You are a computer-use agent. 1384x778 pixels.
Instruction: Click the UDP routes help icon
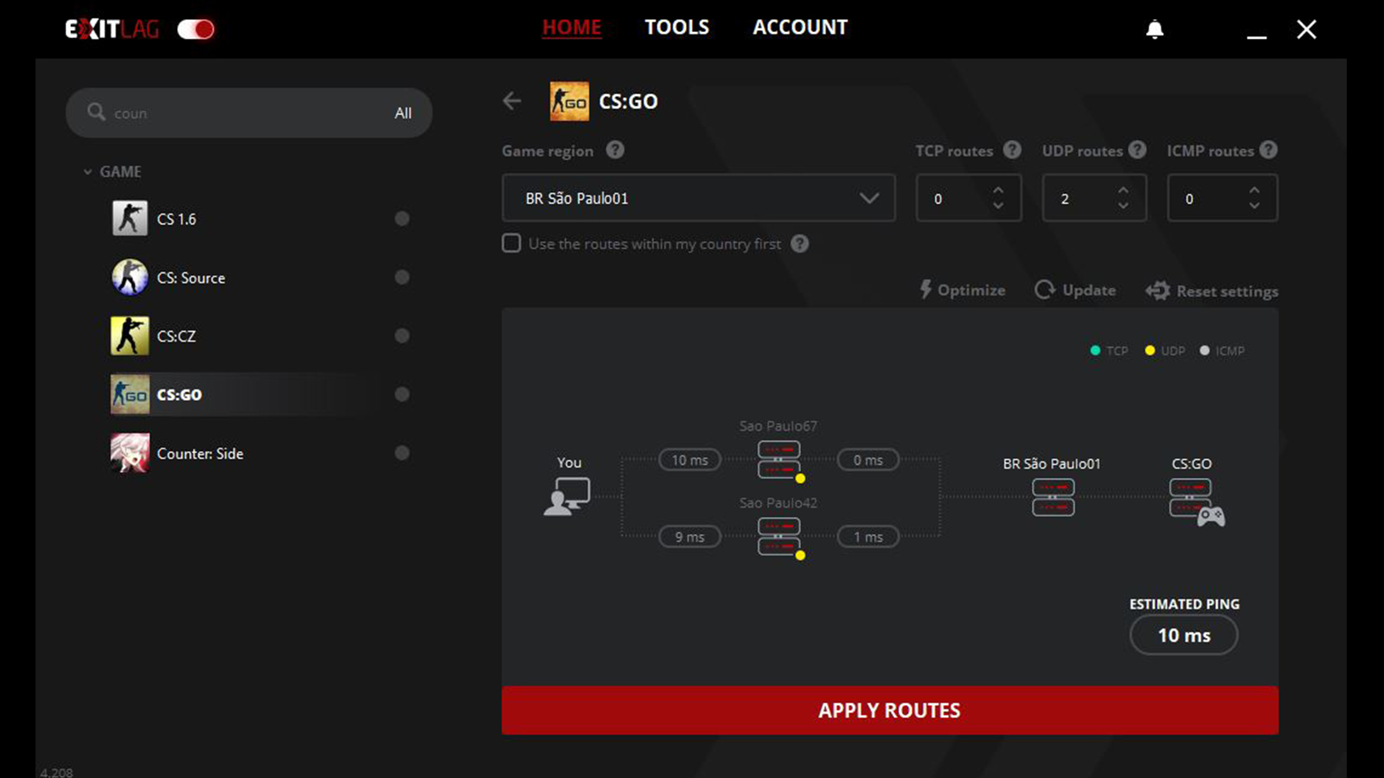tap(1137, 150)
